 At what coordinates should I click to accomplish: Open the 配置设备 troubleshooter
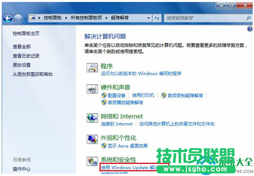click(x=117, y=96)
